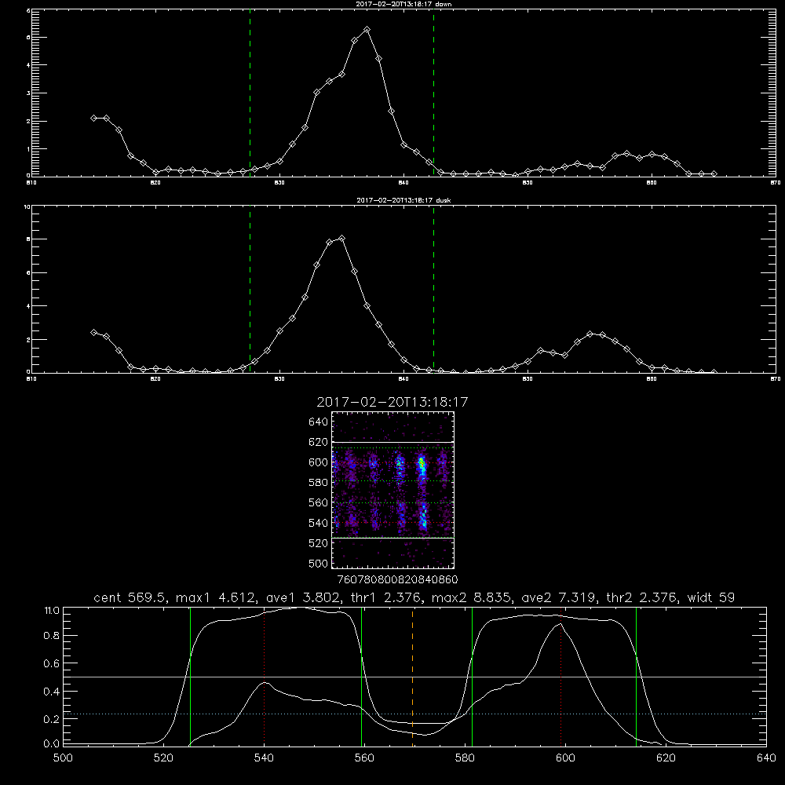Screen dimensions: 785x785
Task: Click the white dotted threshold line in bottom plot
Action: (415, 714)
